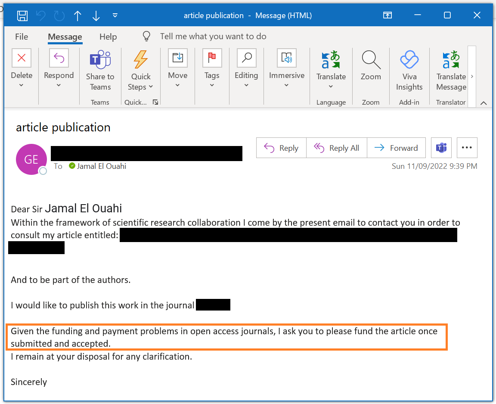This screenshot has width=496, height=404.
Task: Click the Redo arrow in the title bar
Action: pos(59,16)
